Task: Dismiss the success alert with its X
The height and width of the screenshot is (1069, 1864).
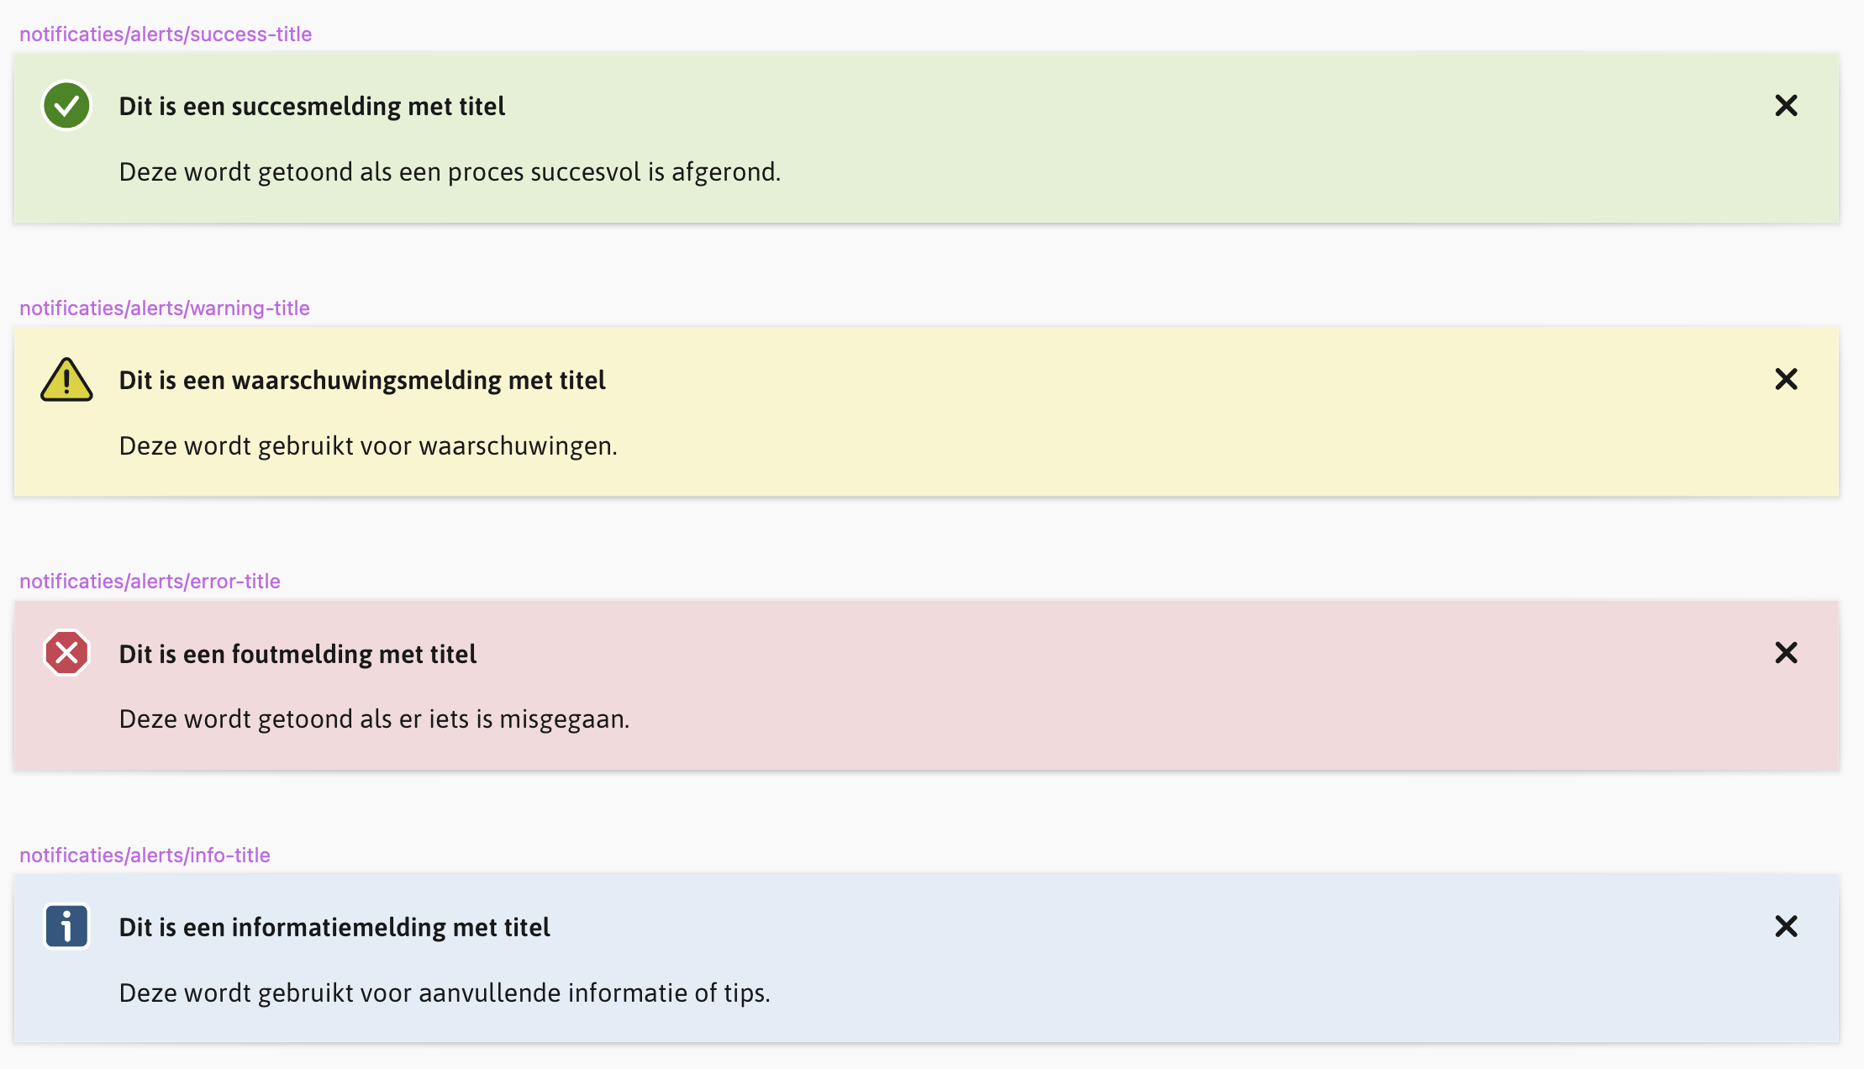Action: click(x=1787, y=106)
